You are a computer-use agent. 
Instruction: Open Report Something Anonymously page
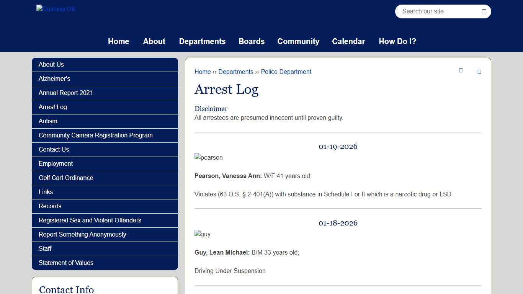tap(82, 234)
